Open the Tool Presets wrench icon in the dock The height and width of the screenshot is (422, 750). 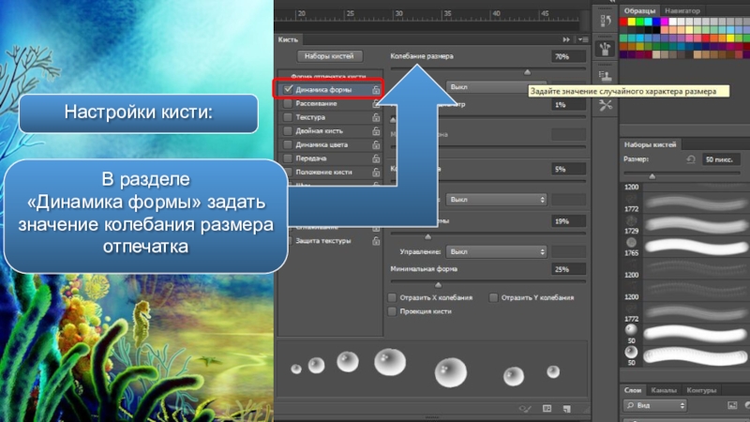point(606,105)
